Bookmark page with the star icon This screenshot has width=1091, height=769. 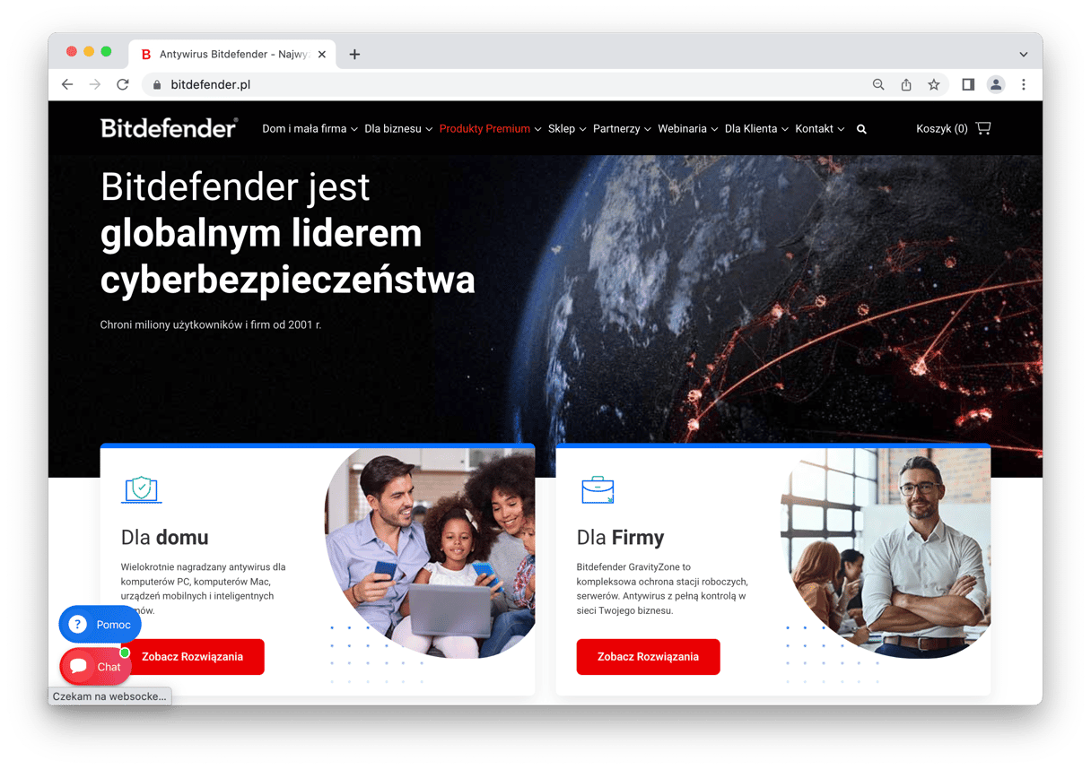[934, 84]
